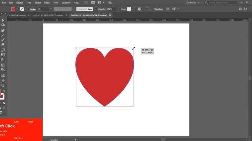Viewport: 252px width, 141px height.
Task: Open the graphic Style dropdown arrow
Action: tap(133, 9)
